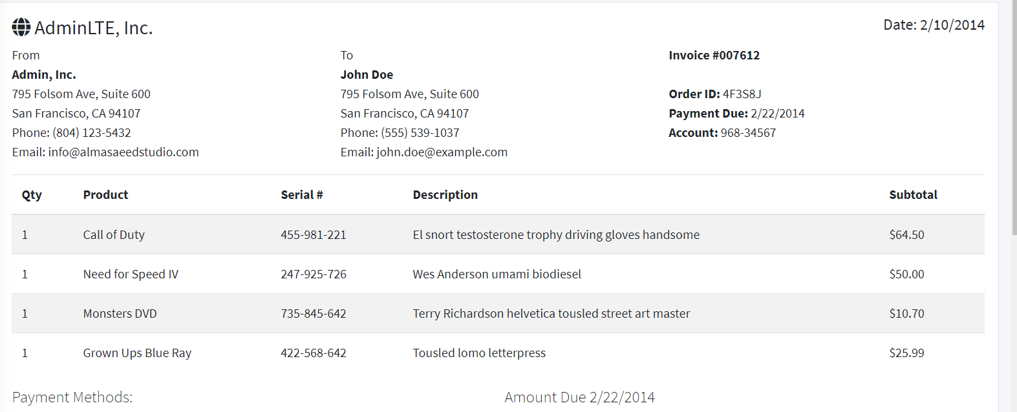
Task: Click the Grown Ups Blue Ray row
Action: (x=498, y=353)
